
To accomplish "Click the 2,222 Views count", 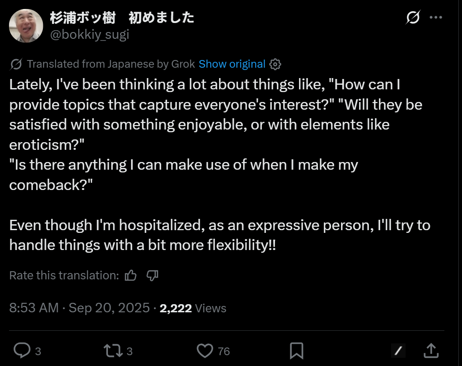I will (193, 308).
